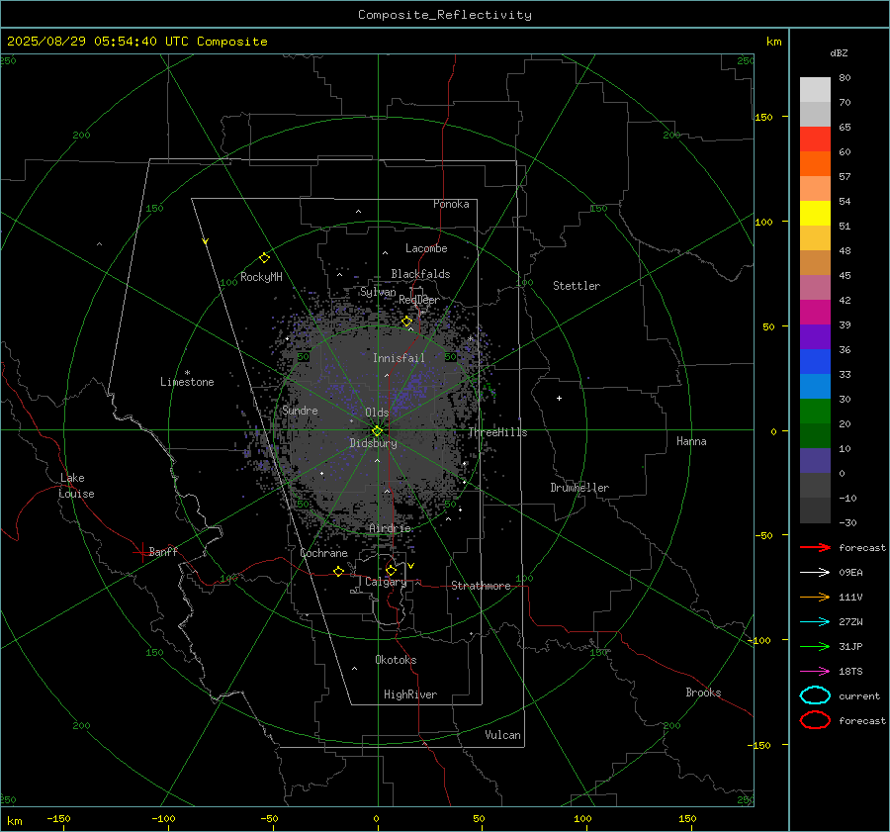Click the Composite_Reflectivity title

pos(445,15)
